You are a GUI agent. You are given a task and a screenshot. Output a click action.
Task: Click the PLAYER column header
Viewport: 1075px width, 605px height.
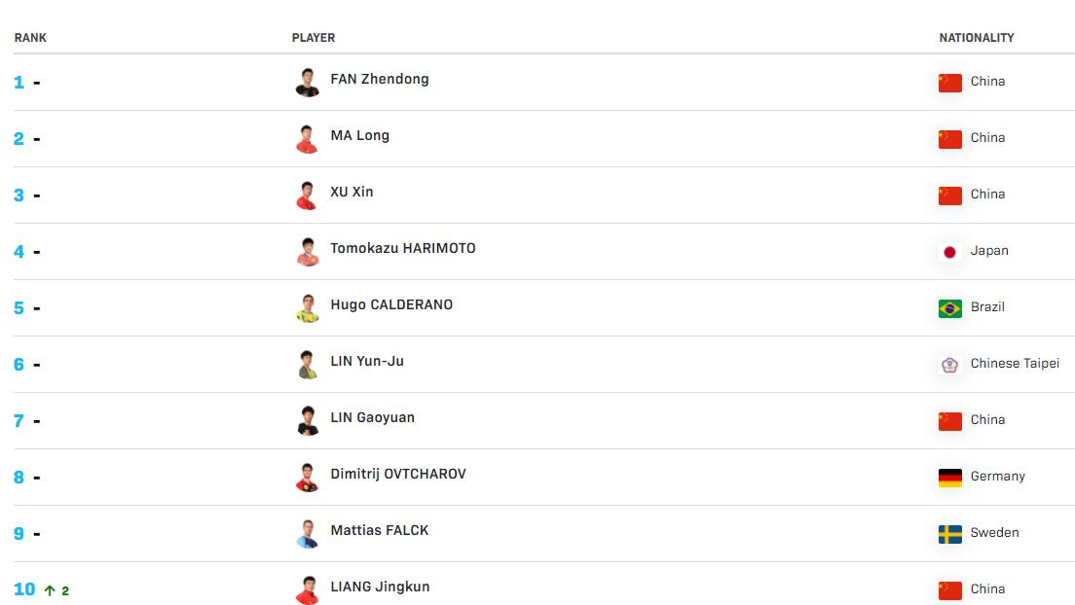click(314, 38)
